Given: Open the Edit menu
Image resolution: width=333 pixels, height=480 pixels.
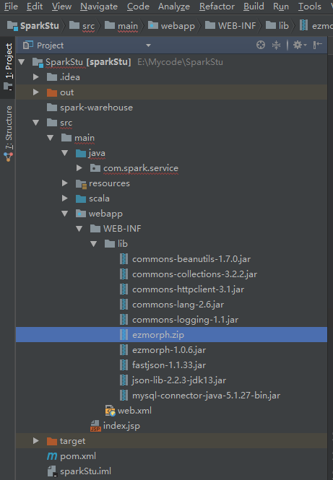Looking at the screenshot, I should pyautogui.click(x=35, y=6).
